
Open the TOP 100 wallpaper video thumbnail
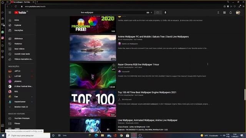tap(93, 103)
